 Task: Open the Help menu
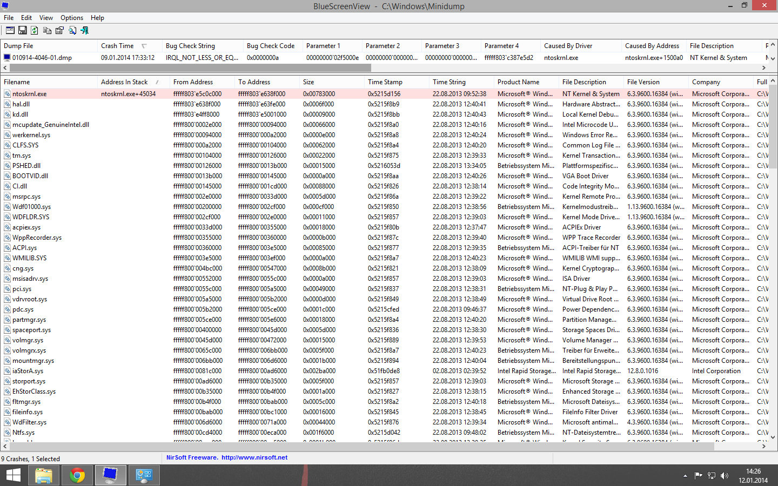[x=97, y=18]
